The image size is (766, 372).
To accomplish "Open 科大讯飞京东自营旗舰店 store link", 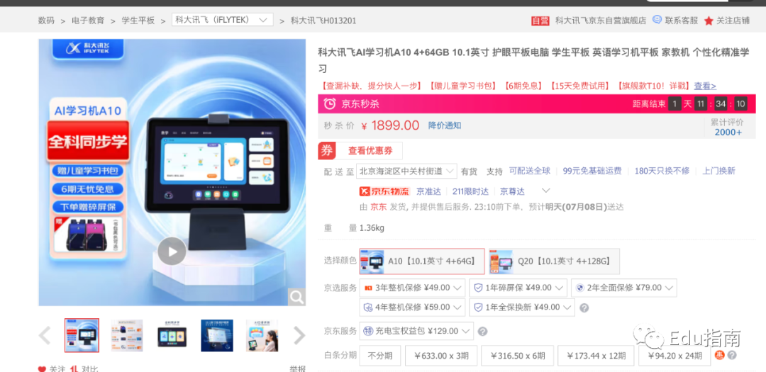I will point(601,21).
